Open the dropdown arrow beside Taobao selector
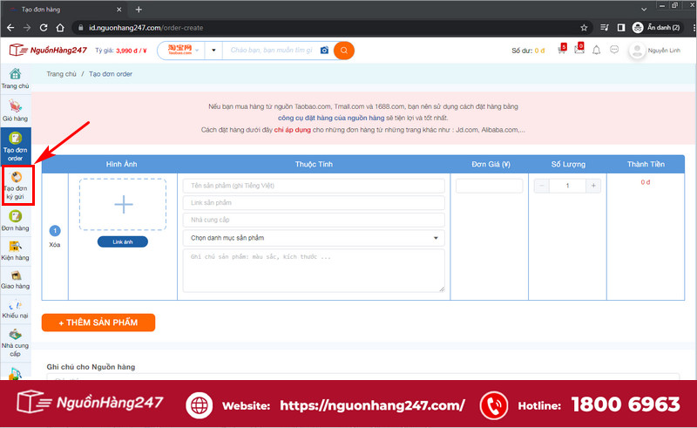Image resolution: width=697 pixels, height=428 pixels. coord(213,51)
